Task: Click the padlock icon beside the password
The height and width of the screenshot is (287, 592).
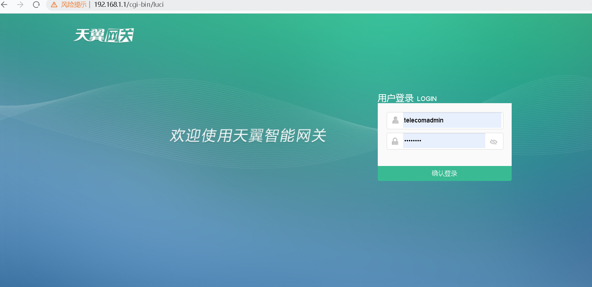Action: pyautogui.click(x=395, y=141)
